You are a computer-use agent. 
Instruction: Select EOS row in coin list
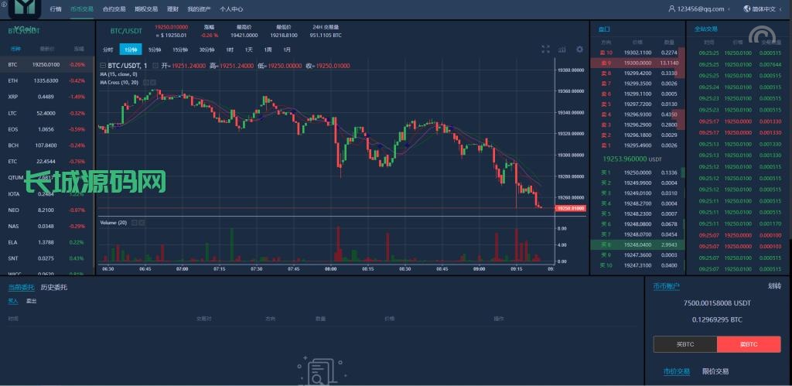pos(47,129)
